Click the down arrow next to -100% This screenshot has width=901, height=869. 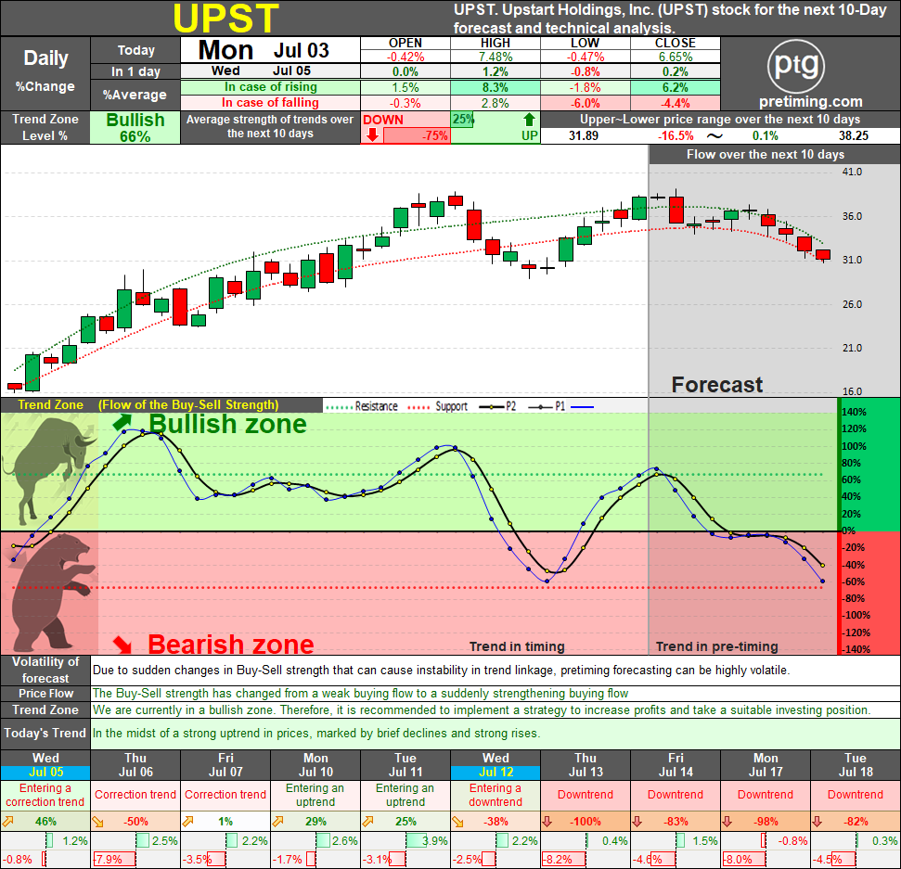pyautogui.click(x=547, y=822)
